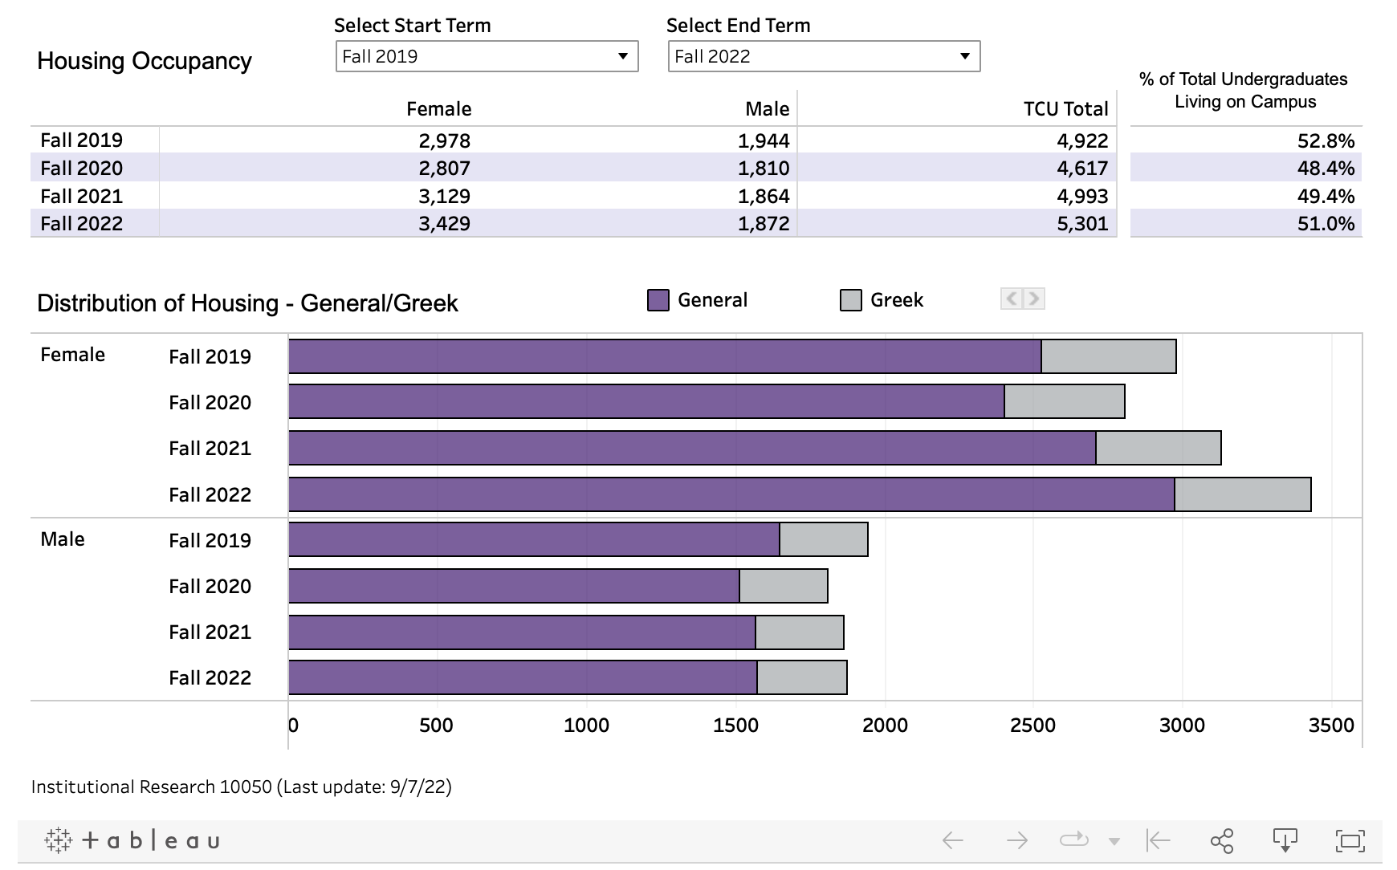The height and width of the screenshot is (870, 1397).
Task: Click the legend scroll right arrow
Action: (x=1034, y=299)
